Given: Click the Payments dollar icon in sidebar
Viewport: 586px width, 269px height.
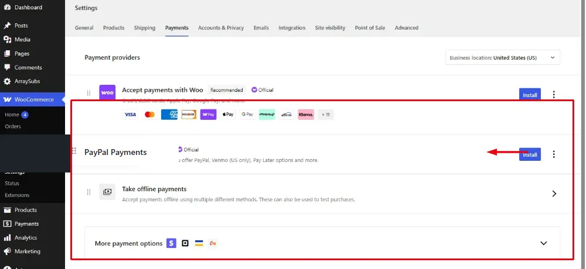Looking at the screenshot, I should 7,224.
